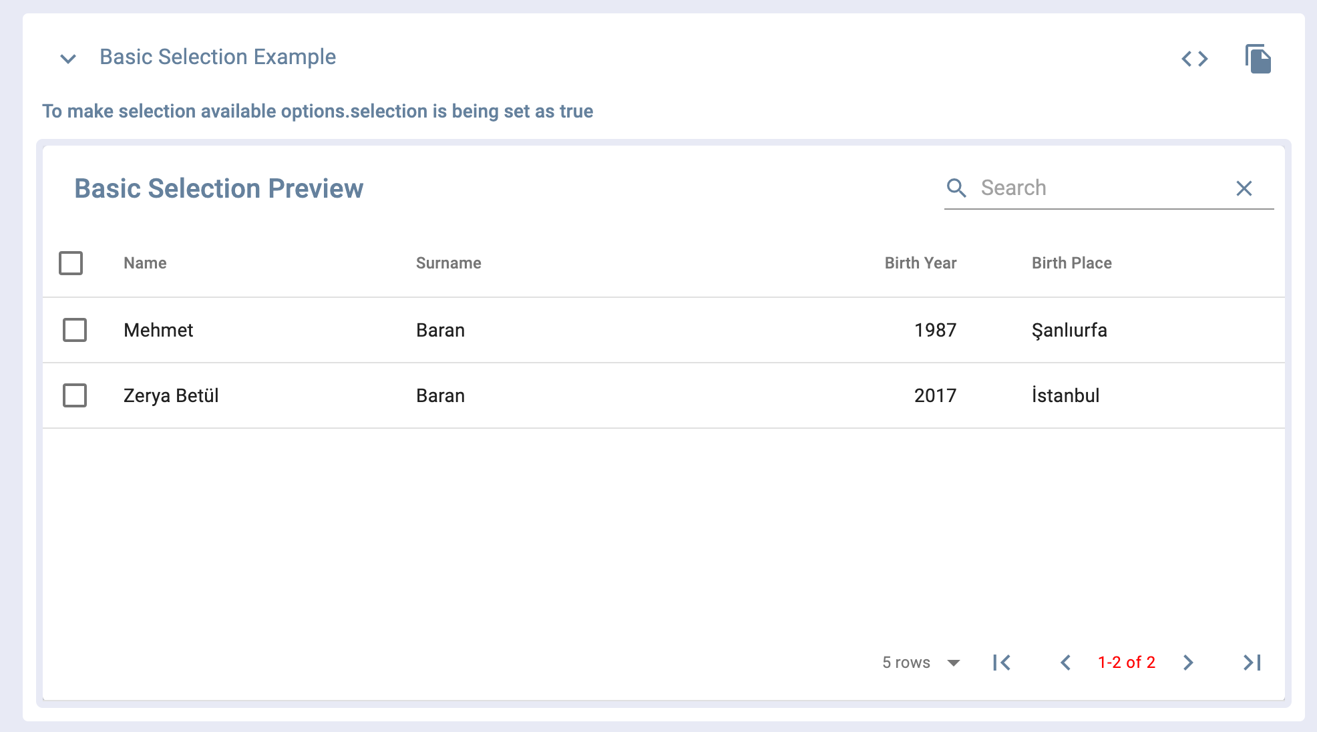
Task: Click the 1-2 of 2 page indicator
Action: [1127, 663]
